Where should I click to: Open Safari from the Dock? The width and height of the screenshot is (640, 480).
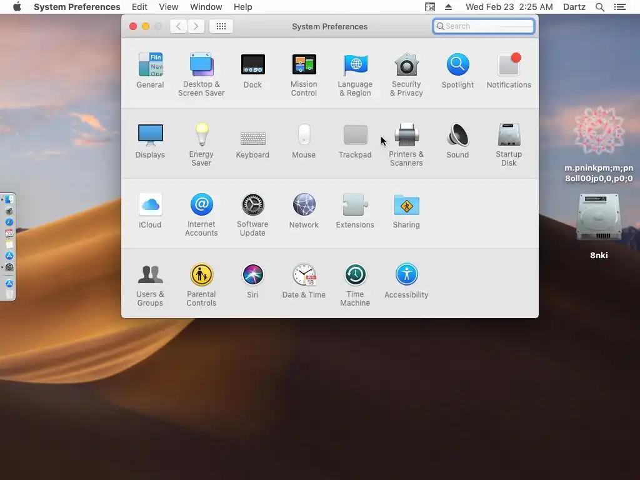[9, 222]
